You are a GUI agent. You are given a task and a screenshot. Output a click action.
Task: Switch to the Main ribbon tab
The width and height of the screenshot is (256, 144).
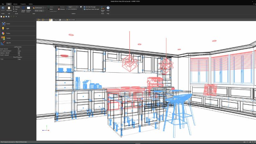tap(9, 4)
